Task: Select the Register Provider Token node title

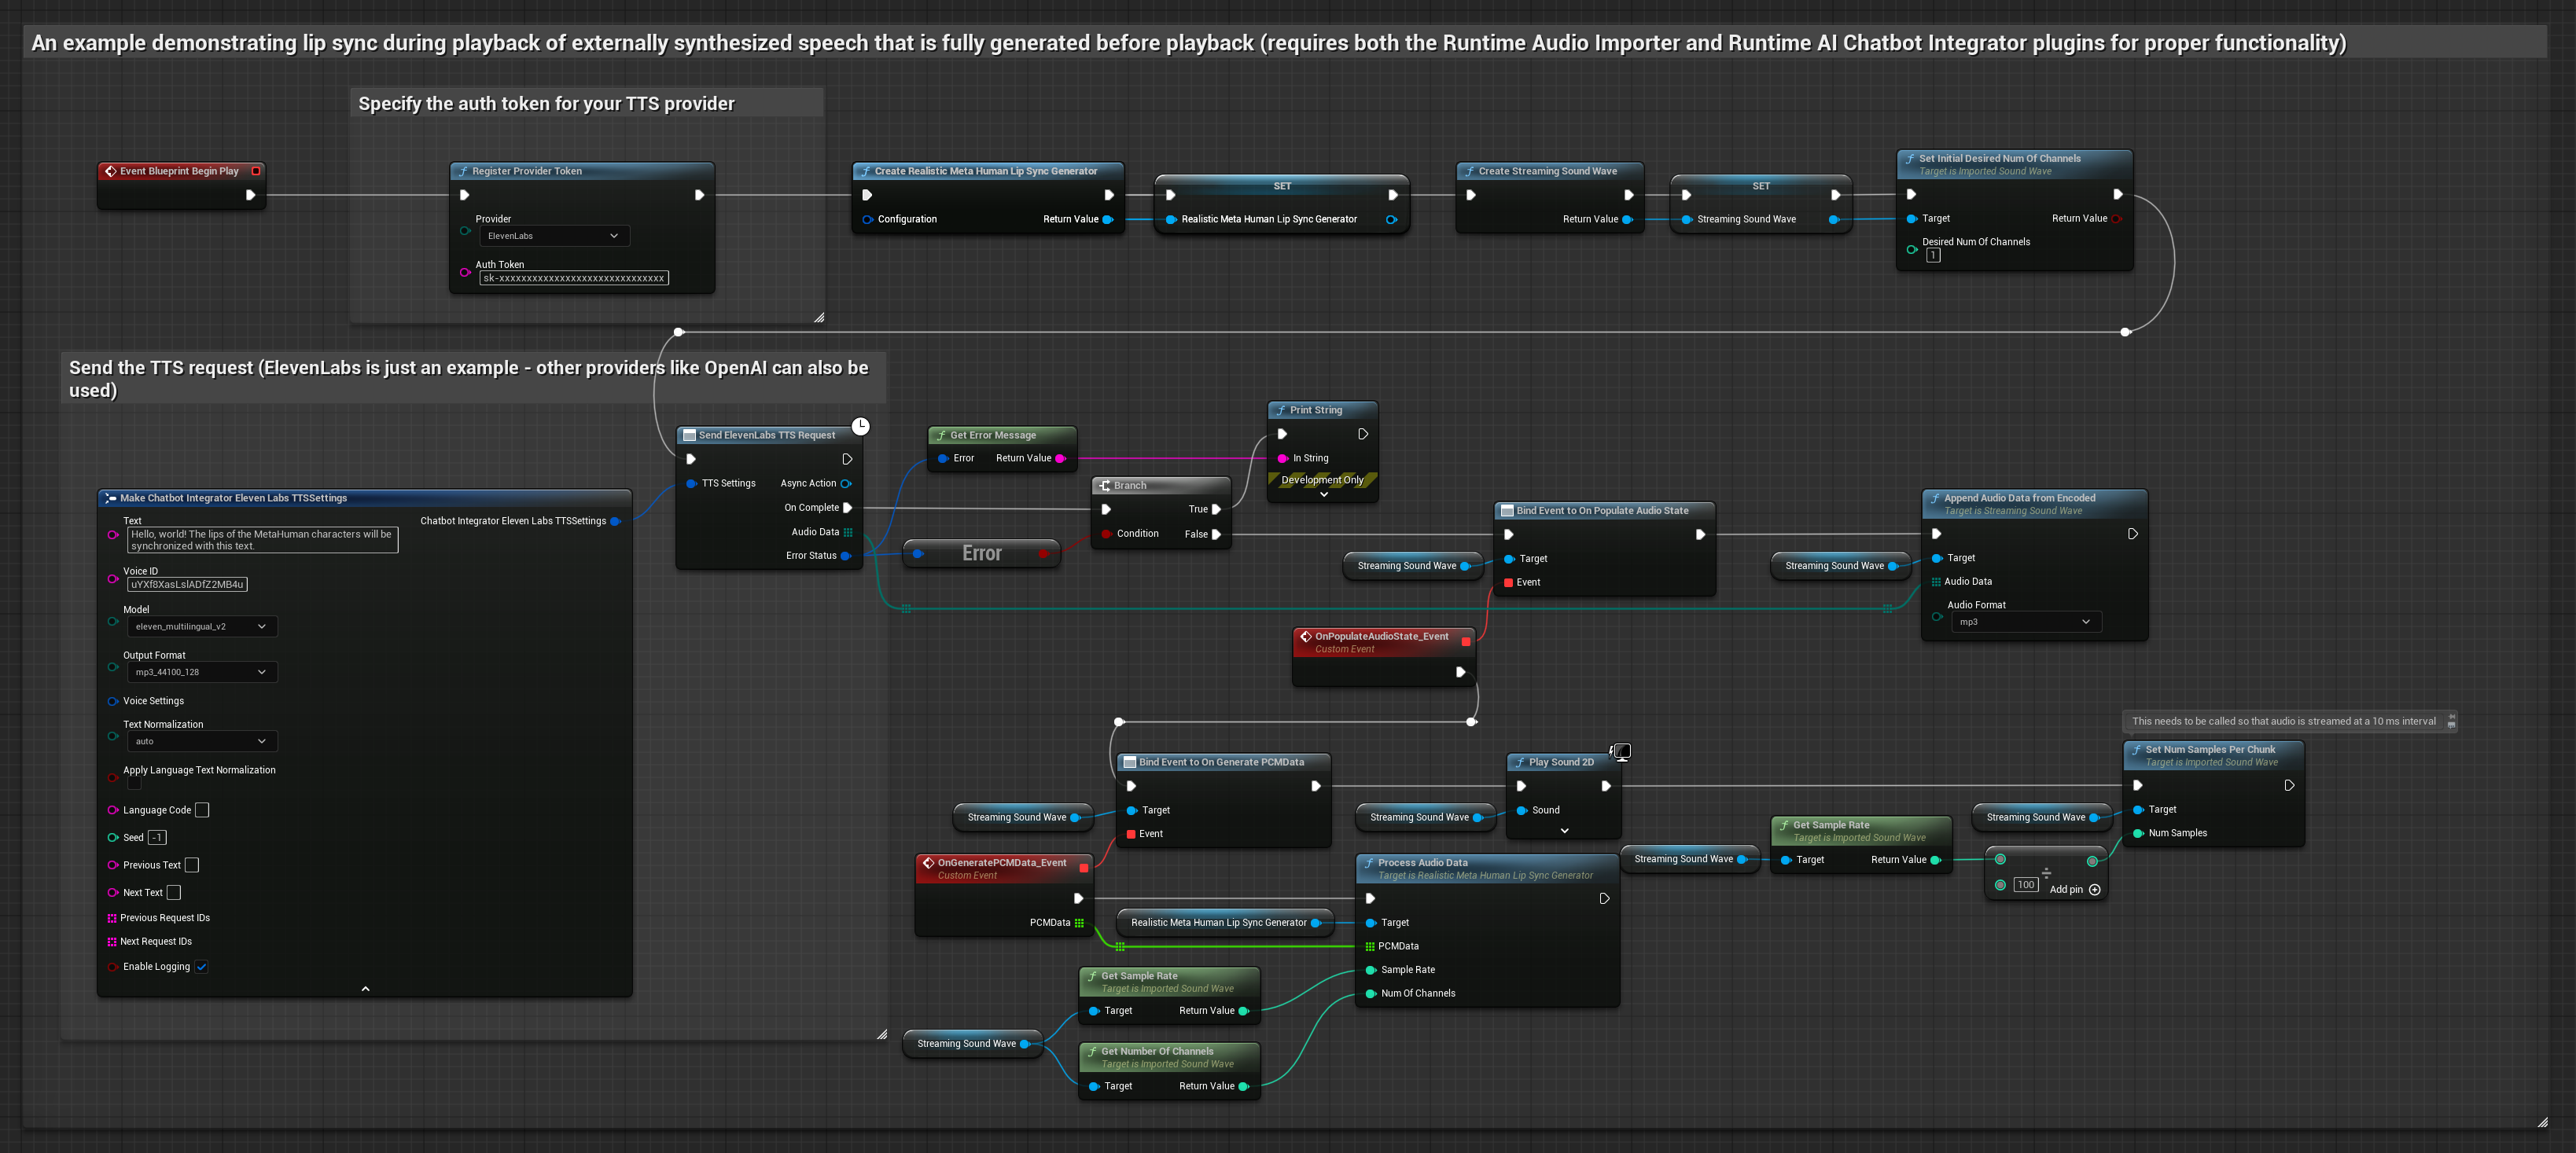Action: pos(527,171)
